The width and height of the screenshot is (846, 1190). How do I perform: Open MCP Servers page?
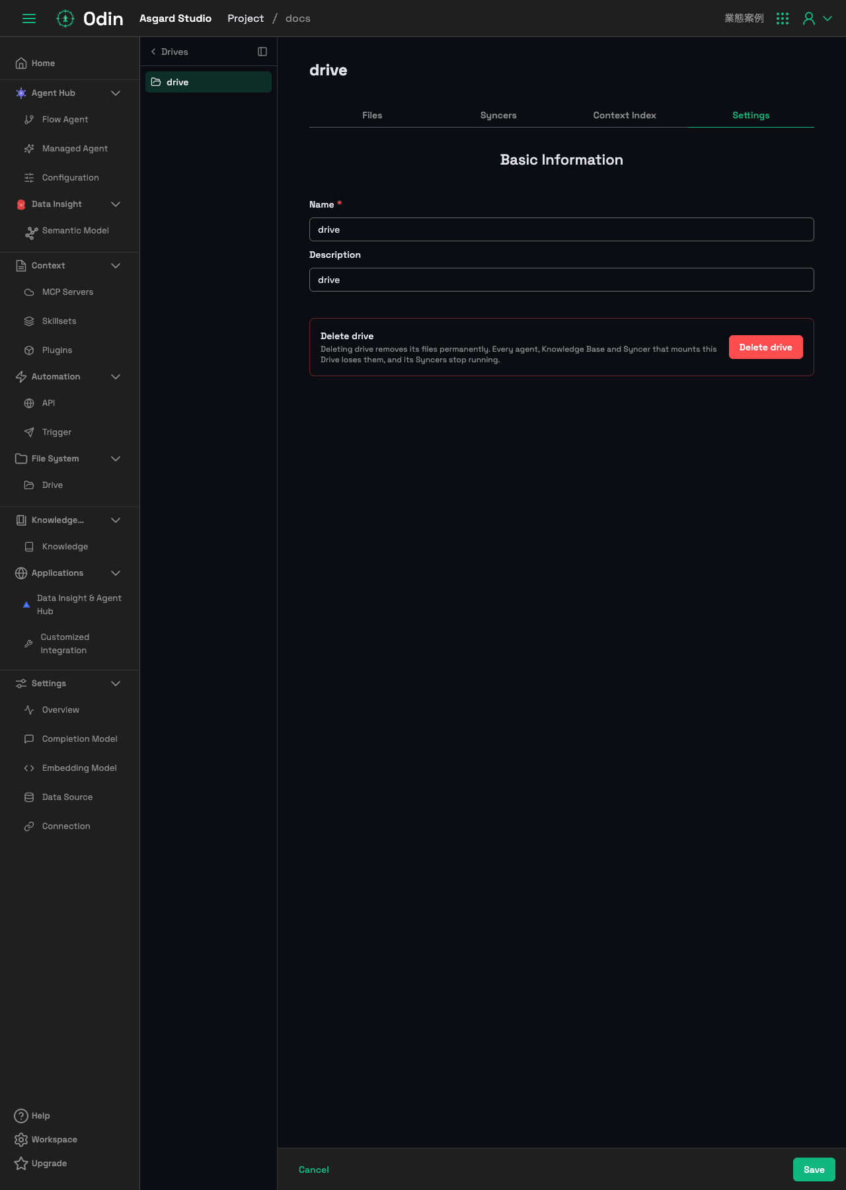(67, 292)
